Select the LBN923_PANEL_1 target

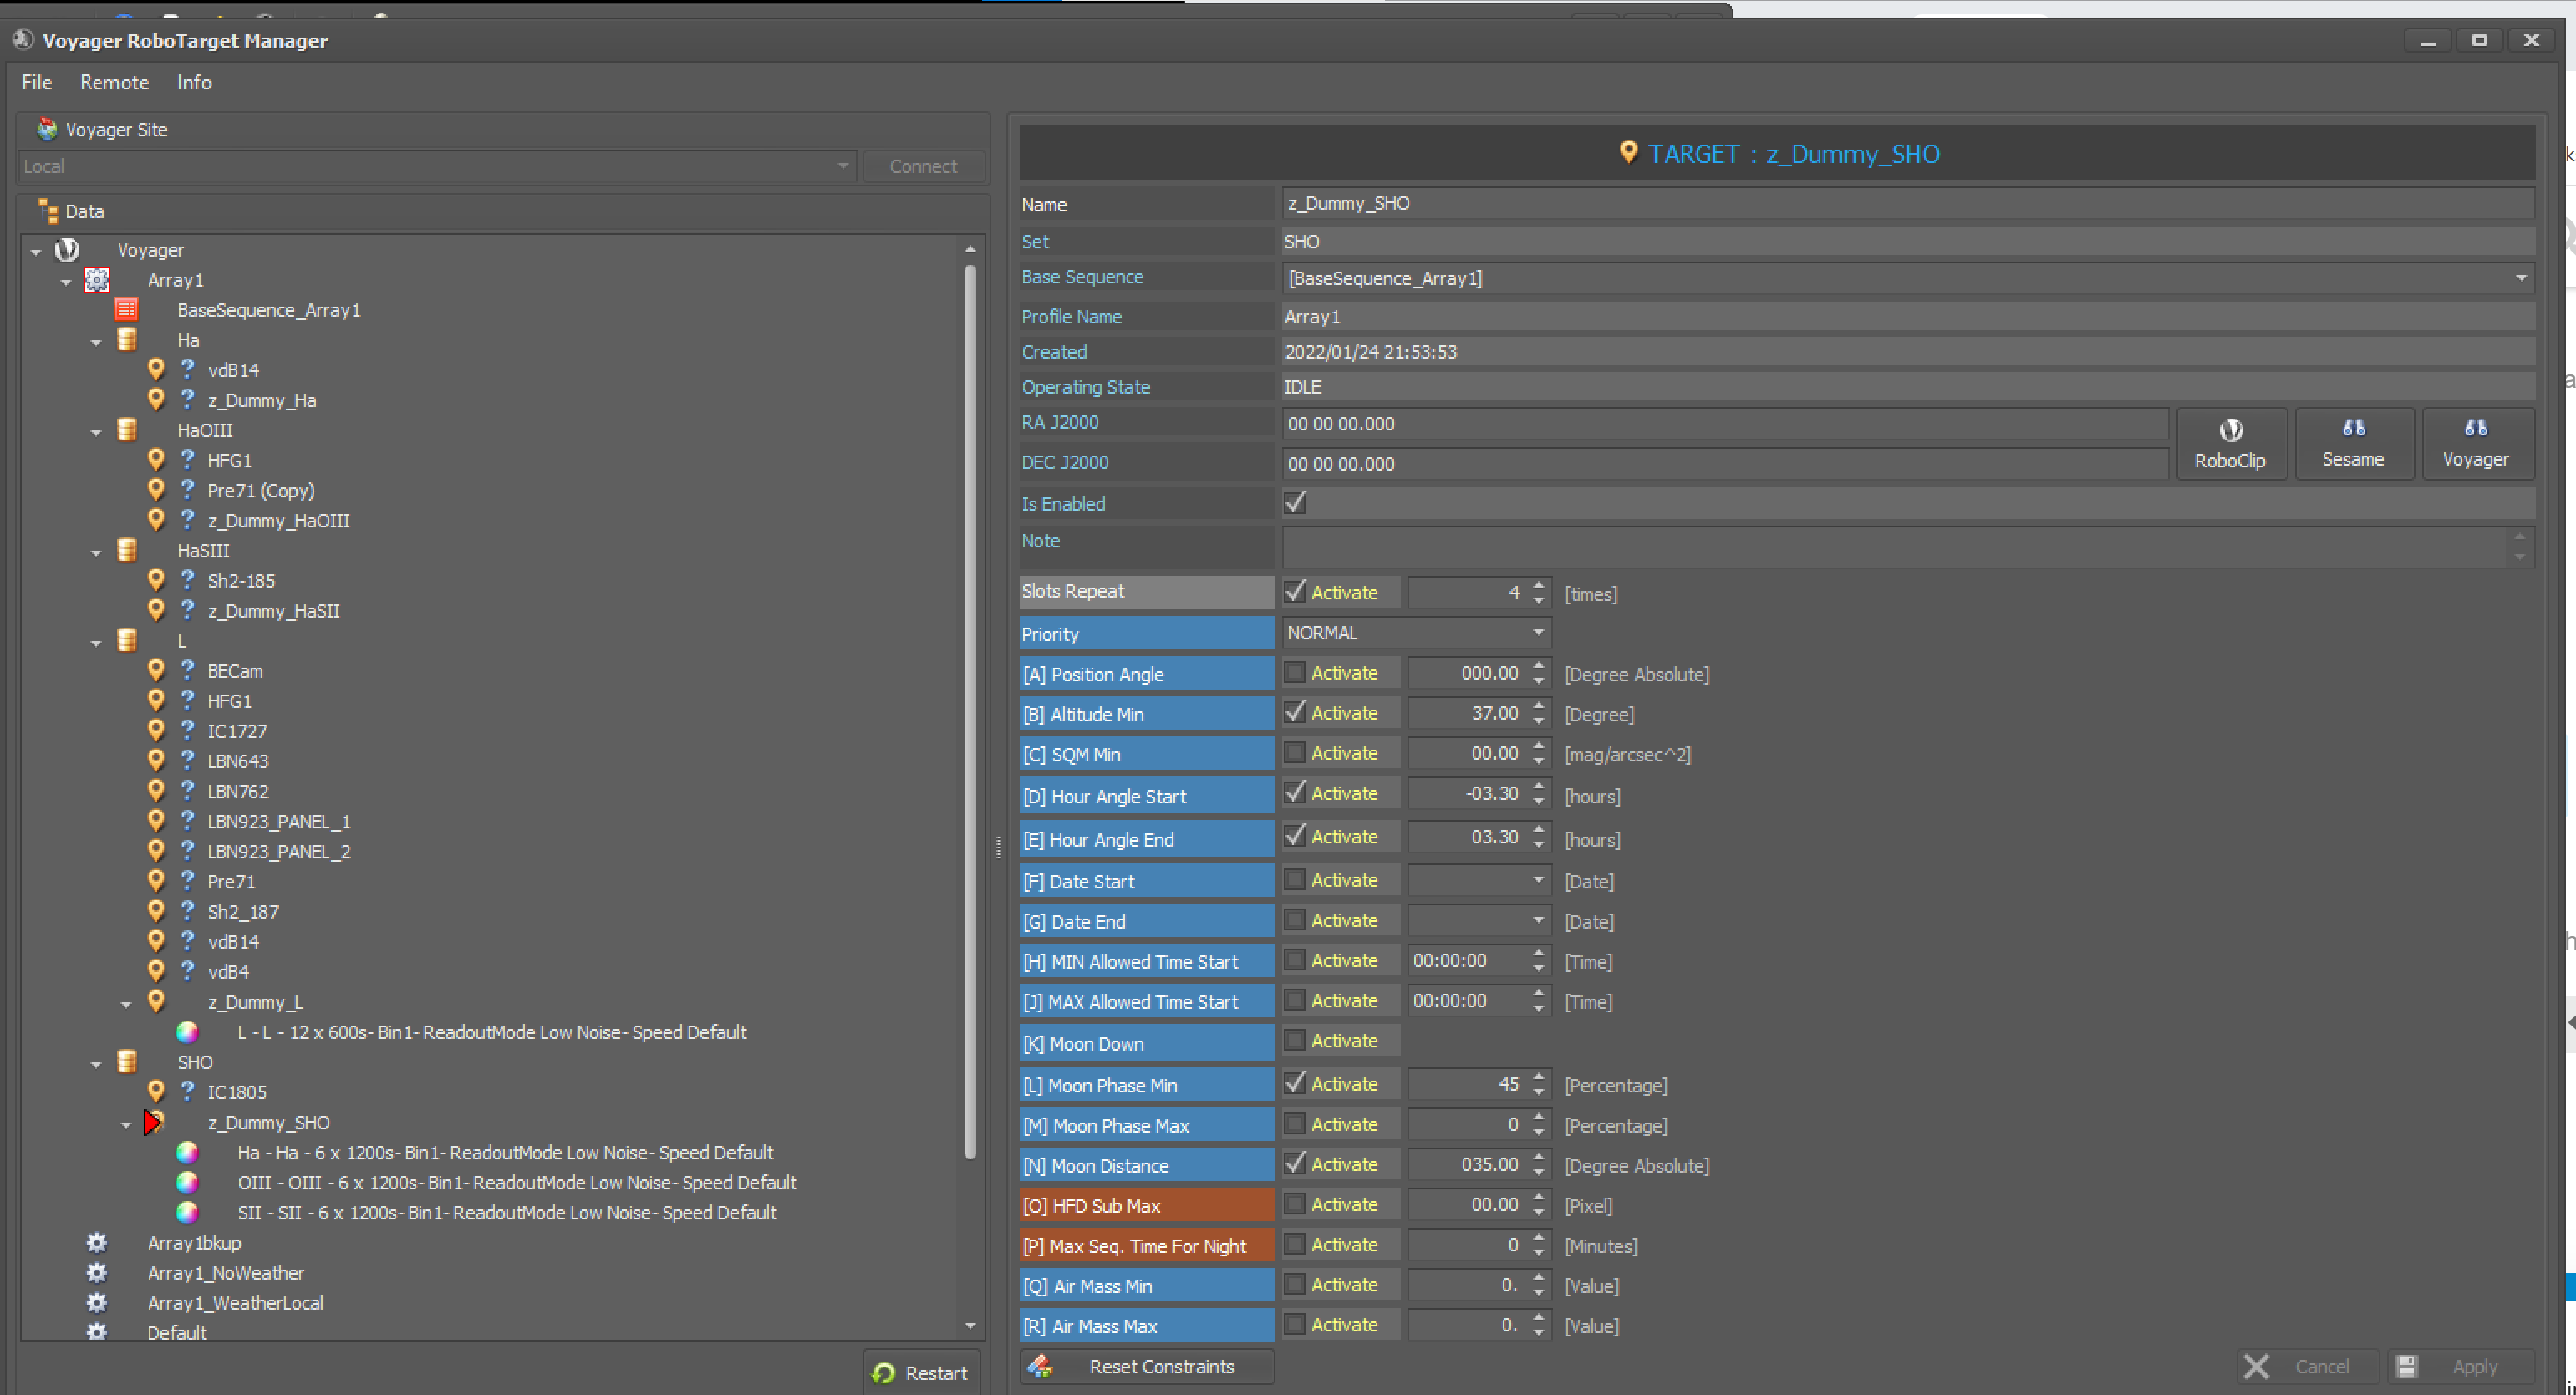point(279,821)
